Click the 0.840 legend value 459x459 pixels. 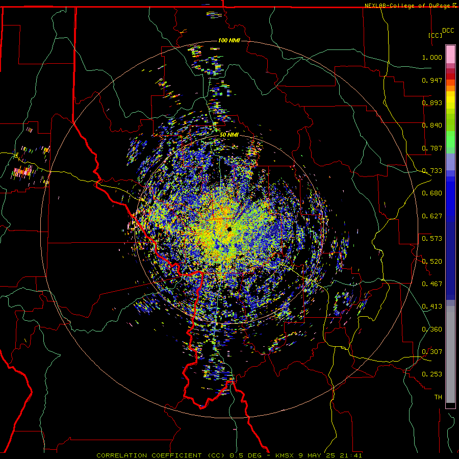(x=432, y=125)
